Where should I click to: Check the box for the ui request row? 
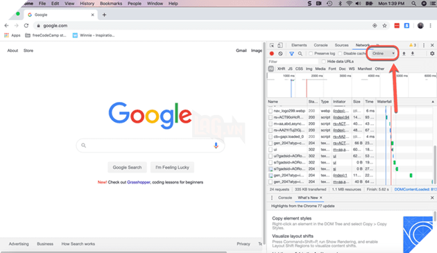270,150
